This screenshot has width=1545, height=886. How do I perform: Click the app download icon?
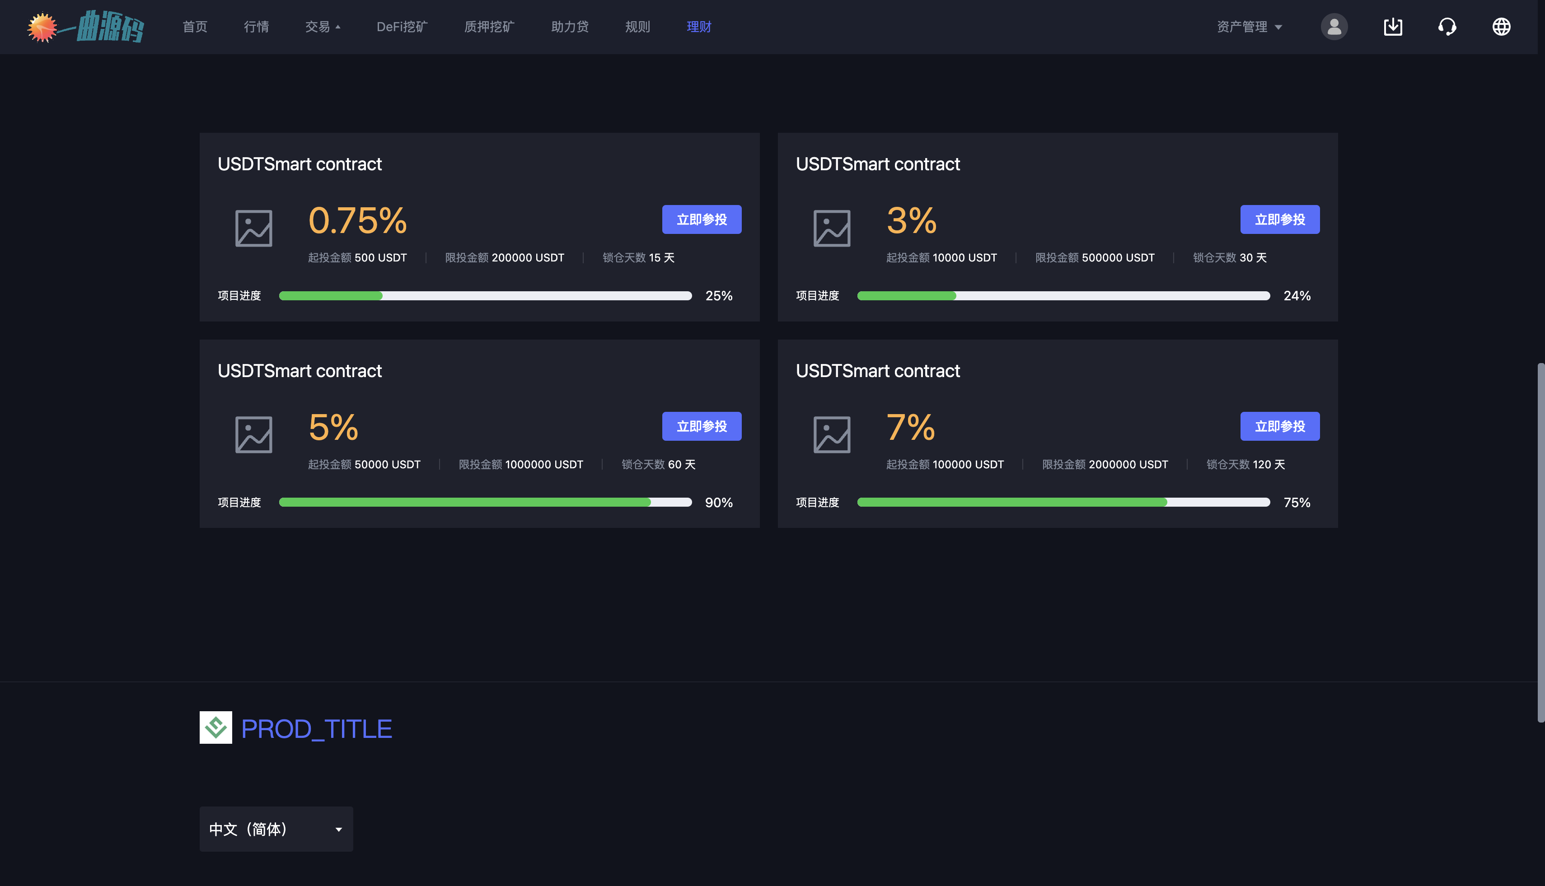point(1393,27)
